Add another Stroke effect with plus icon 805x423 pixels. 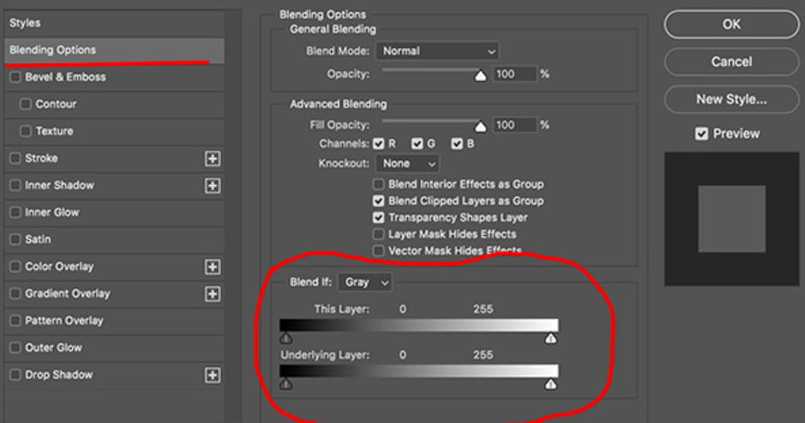(212, 158)
